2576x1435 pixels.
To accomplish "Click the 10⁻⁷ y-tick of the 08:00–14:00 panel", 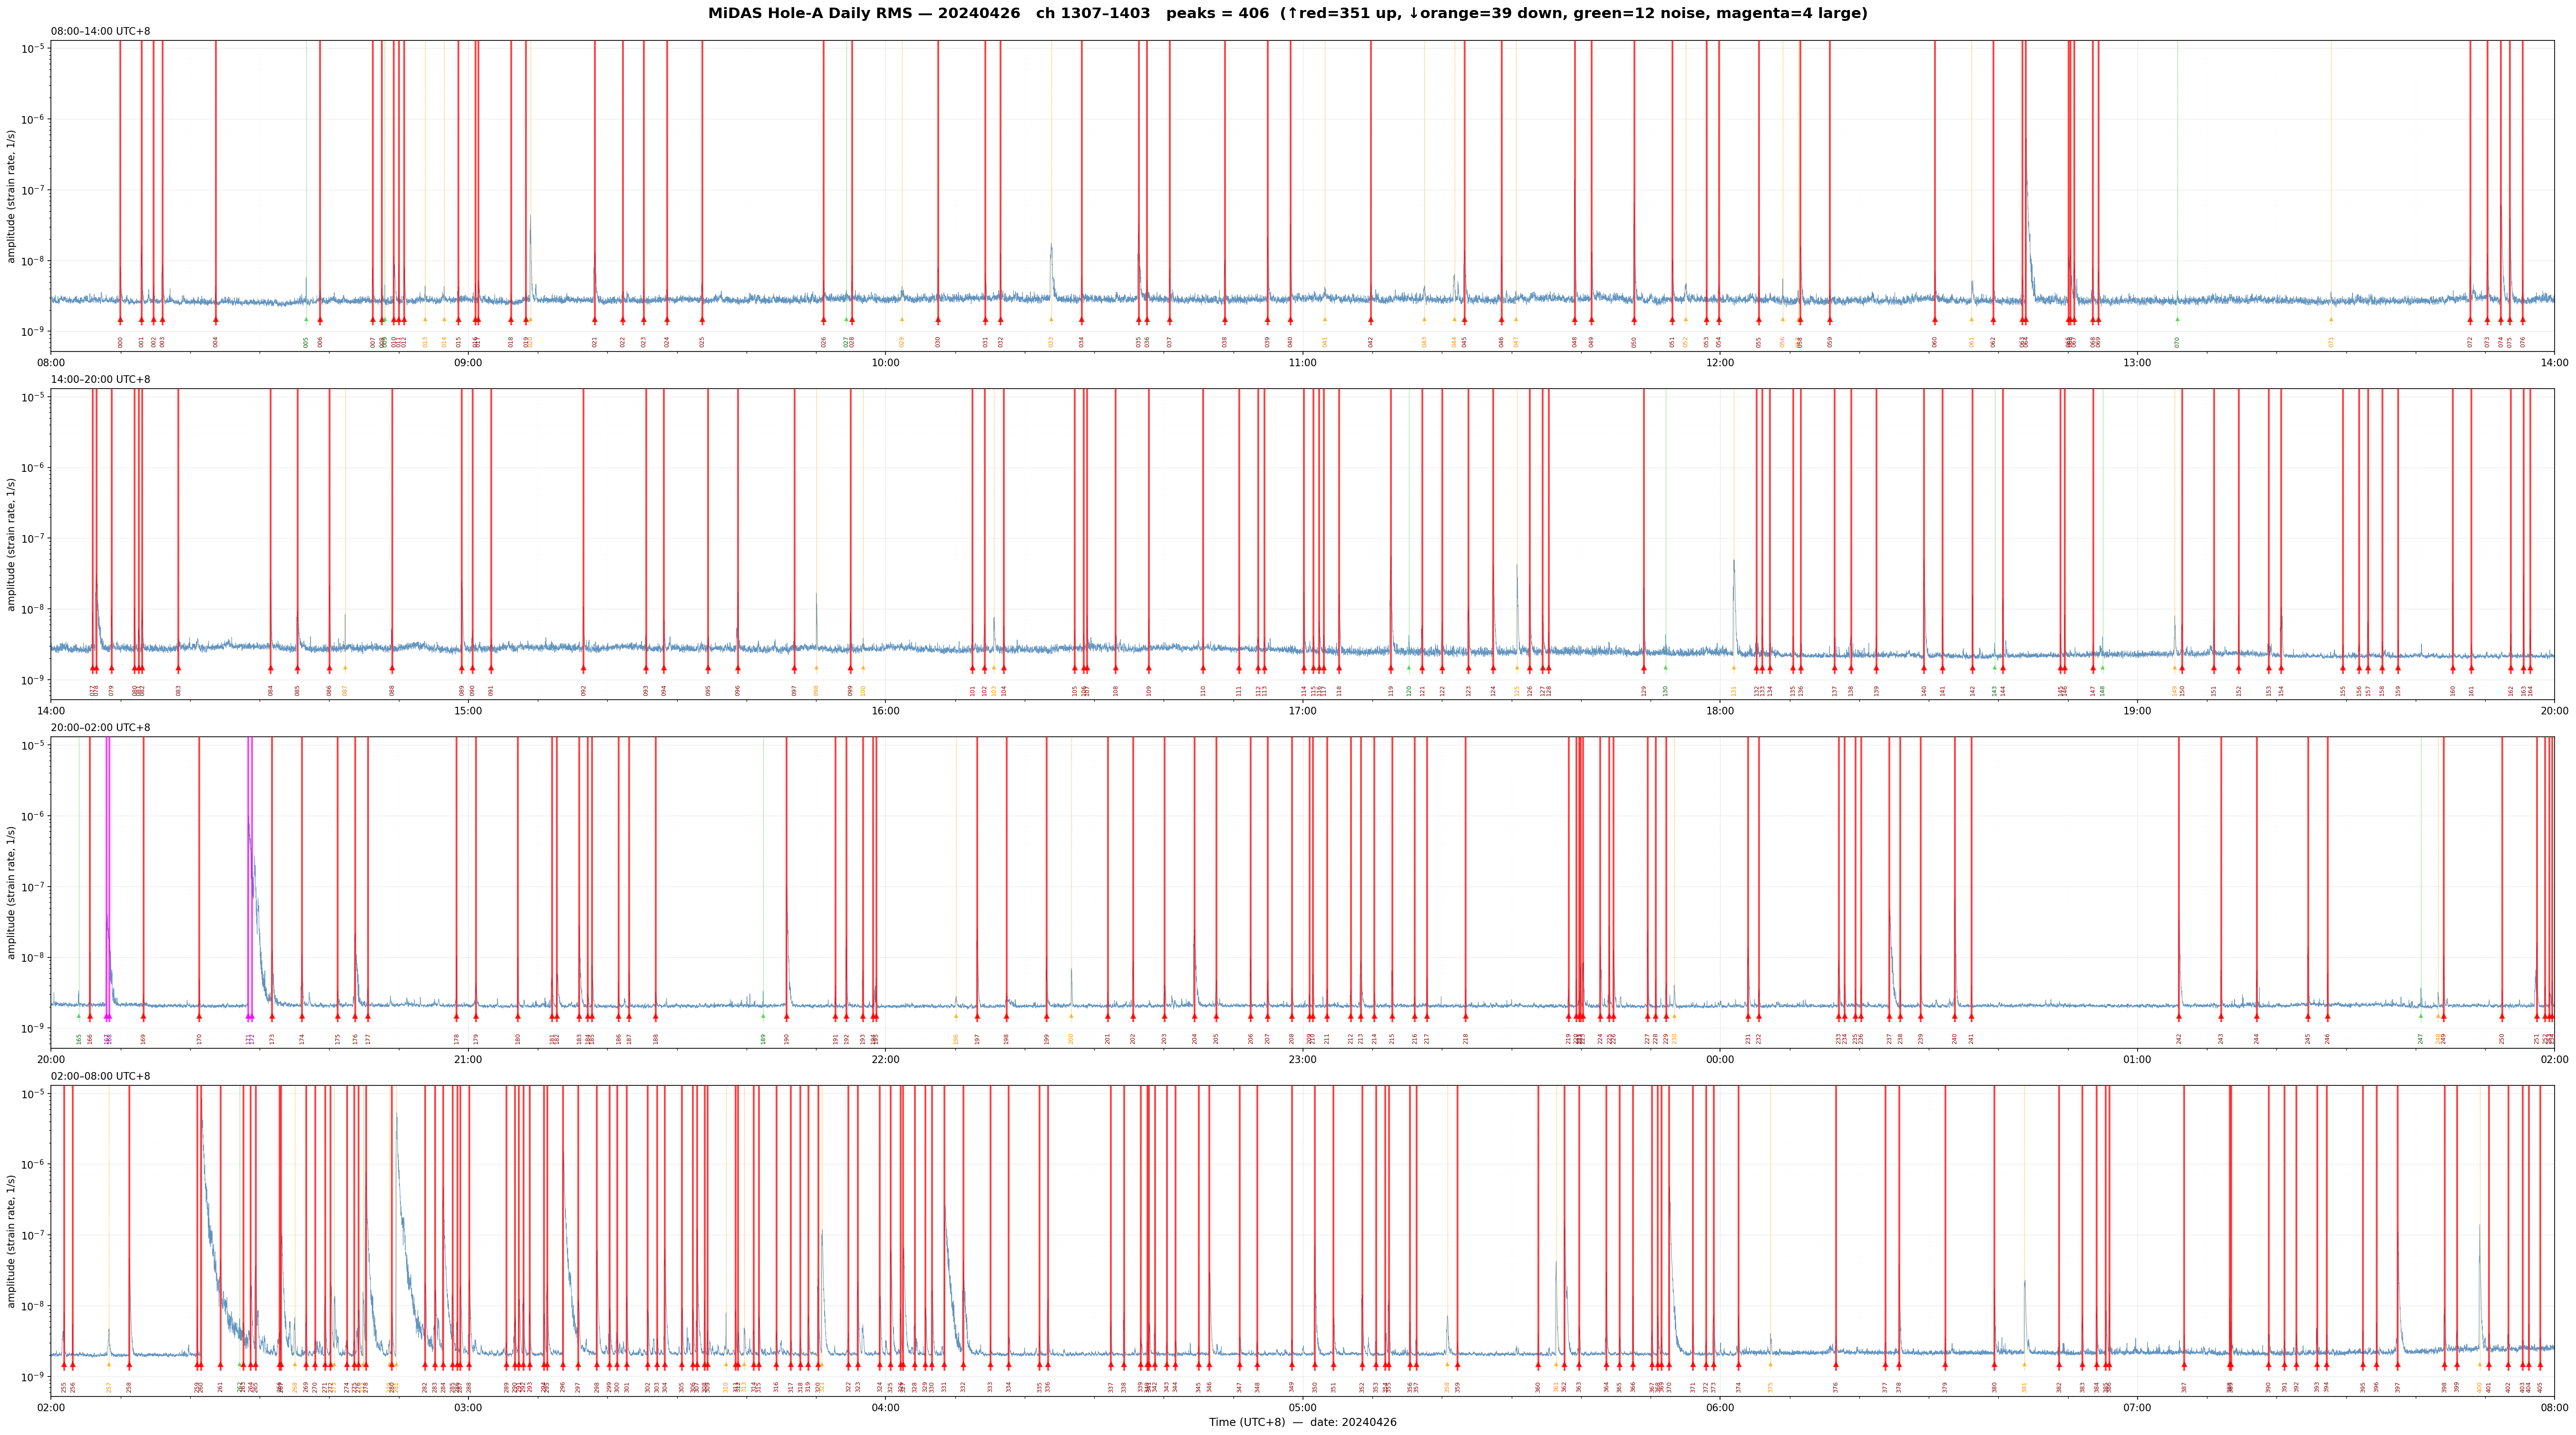I will click(x=34, y=190).
